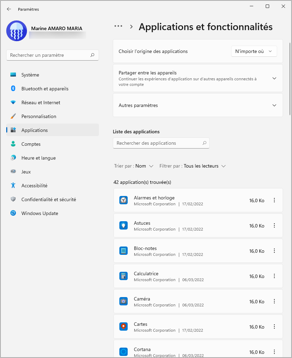Open the N'importe où origin dropdown
This screenshot has height=358, width=292.
254,51
